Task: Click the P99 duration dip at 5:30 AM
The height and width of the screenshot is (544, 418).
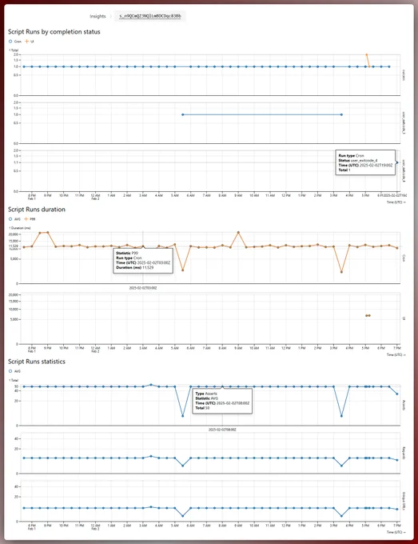Action: click(x=183, y=270)
